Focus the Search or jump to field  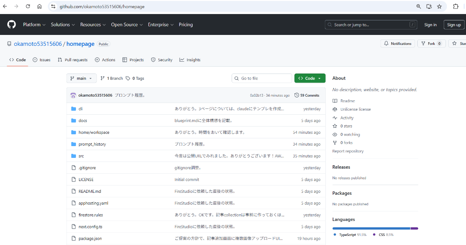(x=371, y=24)
